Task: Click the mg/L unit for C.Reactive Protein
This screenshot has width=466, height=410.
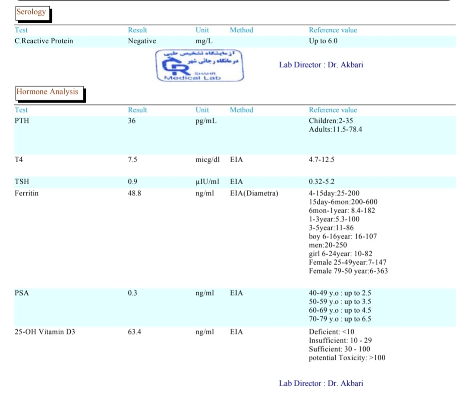Action: 204,41
